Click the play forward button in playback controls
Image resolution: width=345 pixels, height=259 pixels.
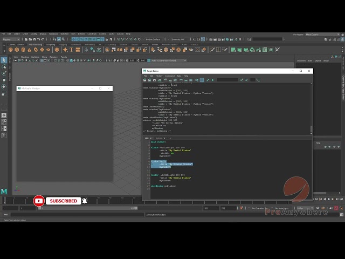coord(329,199)
